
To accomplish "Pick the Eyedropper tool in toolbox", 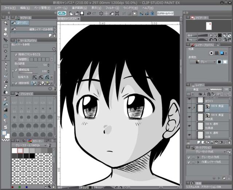I will point(6,57).
